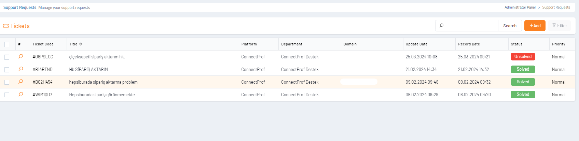The height and width of the screenshot is (141, 579).
Task: Check the box for ticket #R14RTND
Action: pyautogui.click(x=7, y=70)
